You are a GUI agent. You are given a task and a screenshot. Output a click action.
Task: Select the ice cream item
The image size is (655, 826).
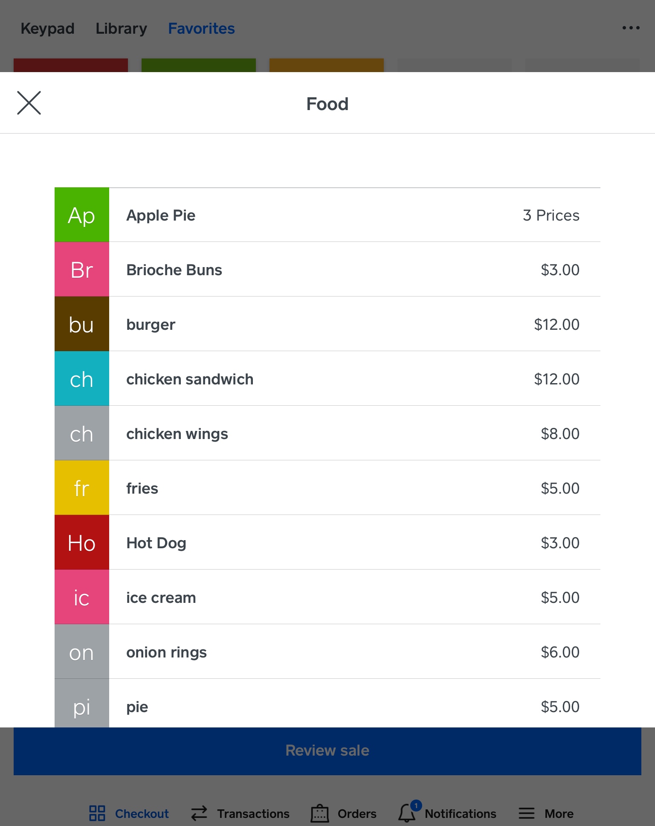(161, 598)
